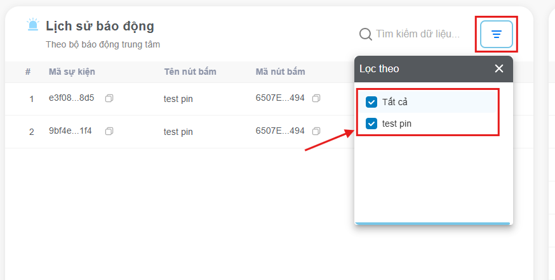This screenshot has height=280, width=555.
Task: Open the filter button
Action: point(496,34)
